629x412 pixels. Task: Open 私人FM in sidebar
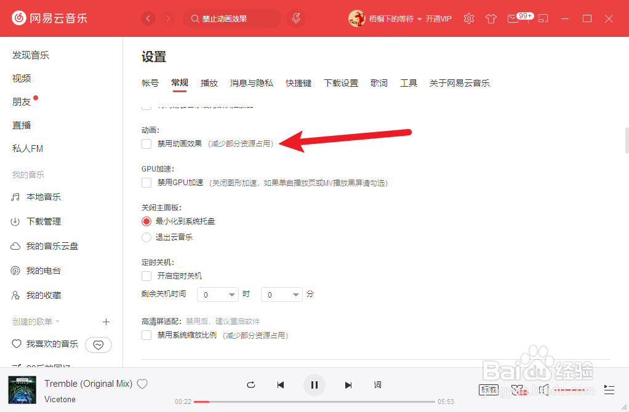(x=27, y=149)
